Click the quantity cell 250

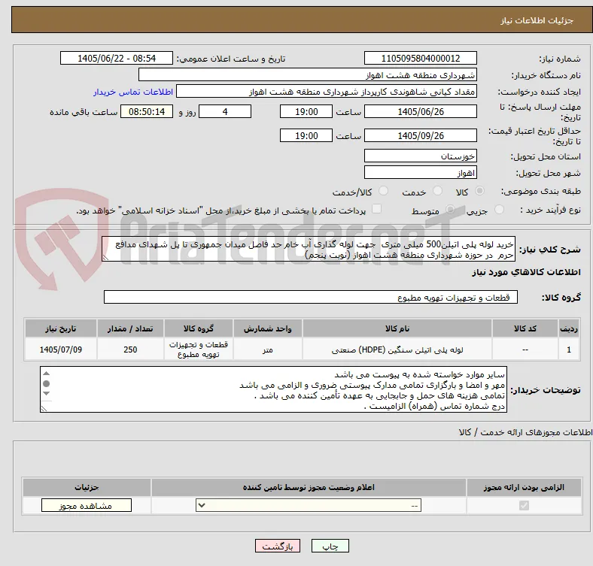coord(130,350)
